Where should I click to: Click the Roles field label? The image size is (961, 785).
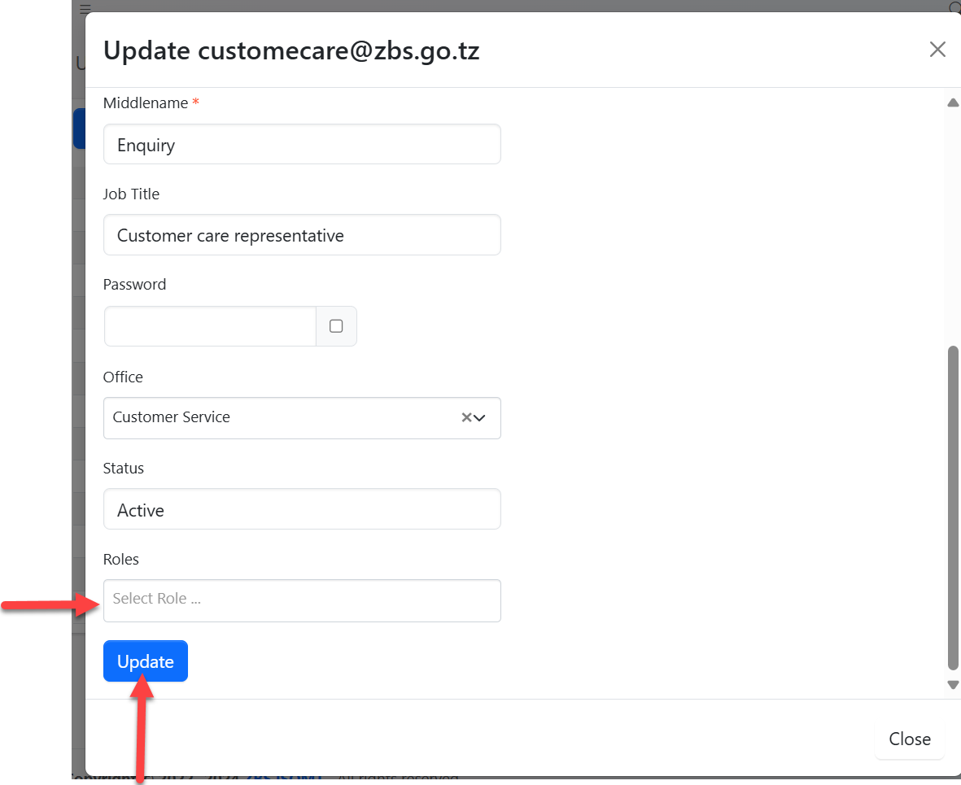click(x=121, y=560)
